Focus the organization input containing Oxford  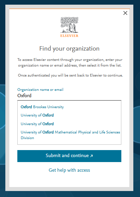pyautogui.click(x=69, y=96)
